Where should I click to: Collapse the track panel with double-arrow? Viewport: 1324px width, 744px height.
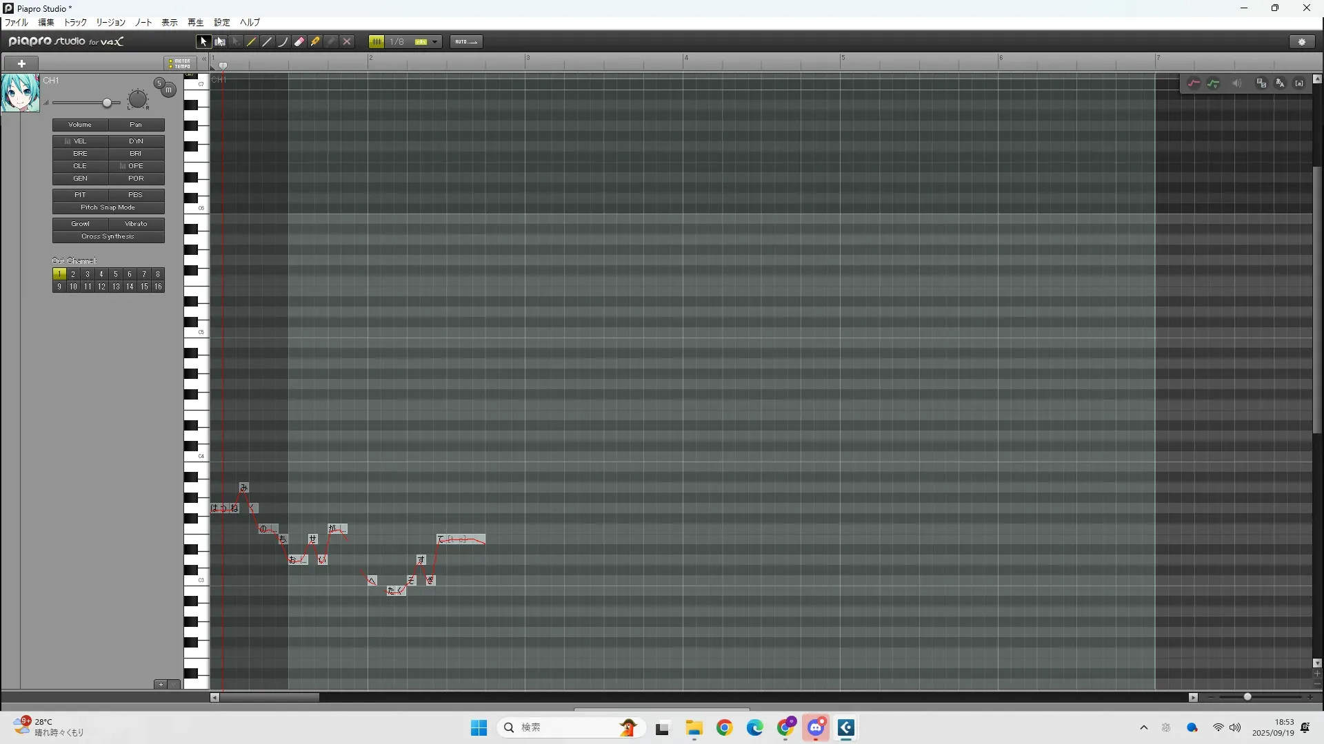pyautogui.click(x=204, y=60)
